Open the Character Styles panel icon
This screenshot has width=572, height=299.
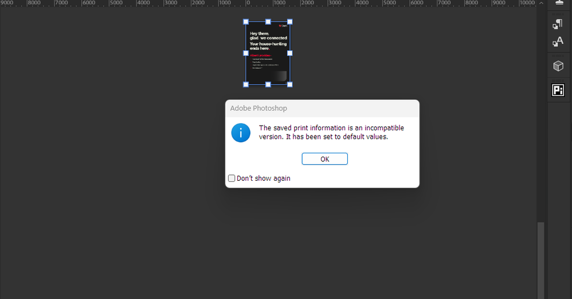(558, 42)
